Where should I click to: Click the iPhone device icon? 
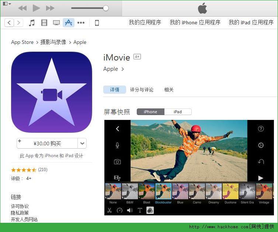pyautogui.click(x=97, y=23)
